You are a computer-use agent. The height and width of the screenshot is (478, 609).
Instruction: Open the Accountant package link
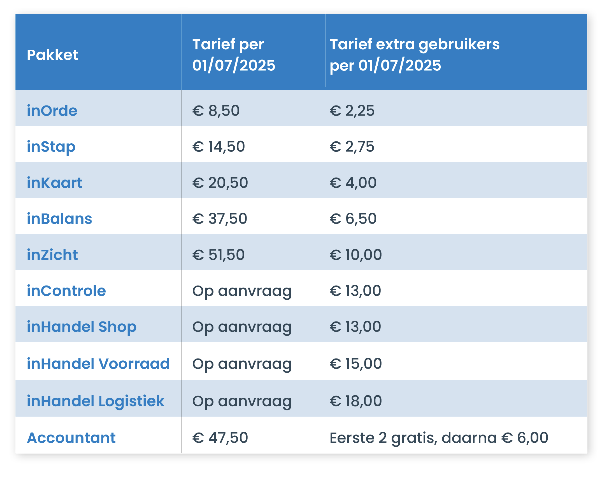tap(71, 438)
